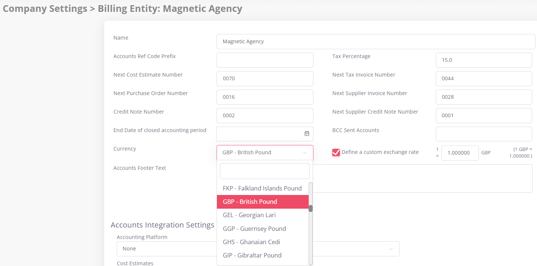The image size is (537, 266).
Task: Click the custom exchange rate value field
Action: [460, 153]
